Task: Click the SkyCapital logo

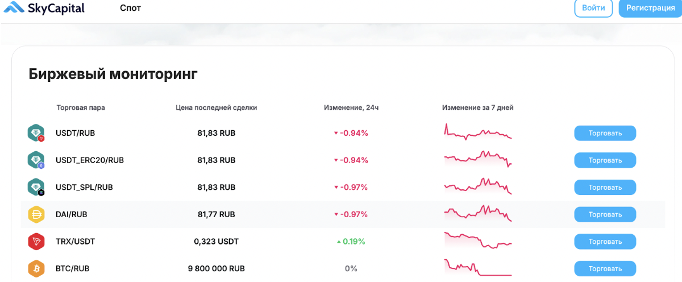Action: 44,9
